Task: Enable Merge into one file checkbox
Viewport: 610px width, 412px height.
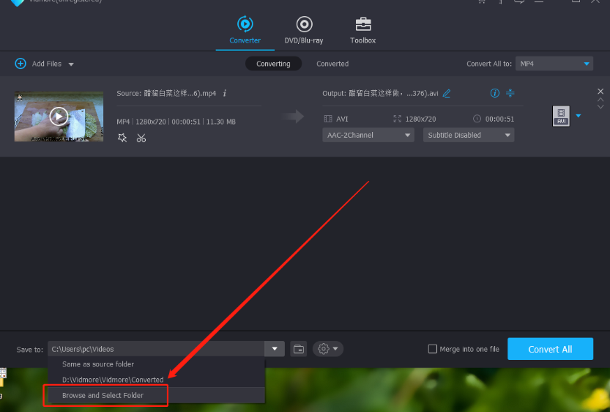Action: pyautogui.click(x=432, y=349)
